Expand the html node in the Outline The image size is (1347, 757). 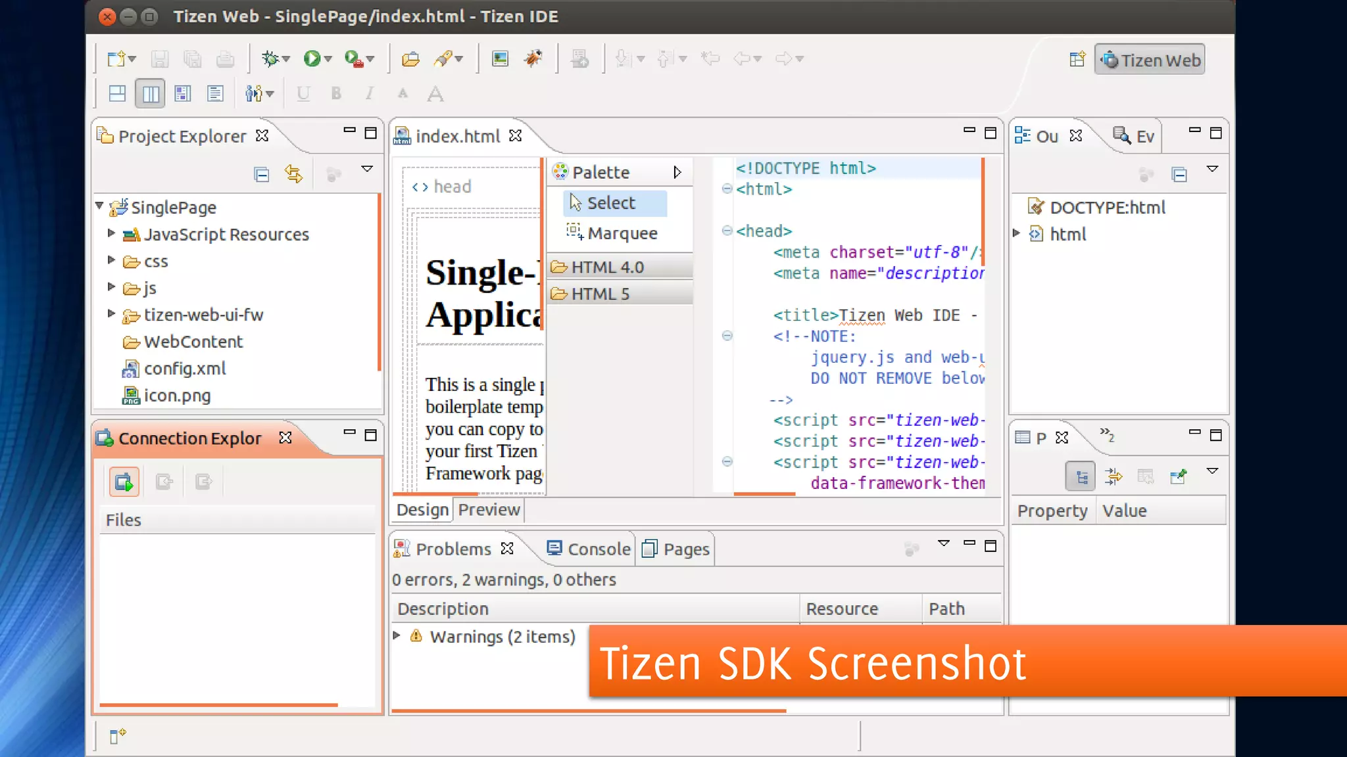click(1016, 233)
